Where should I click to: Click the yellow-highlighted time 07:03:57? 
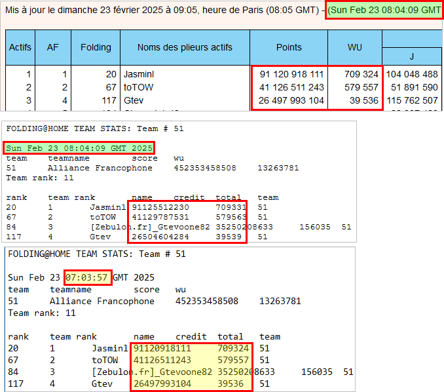pyautogui.click(x=88, y=277)
